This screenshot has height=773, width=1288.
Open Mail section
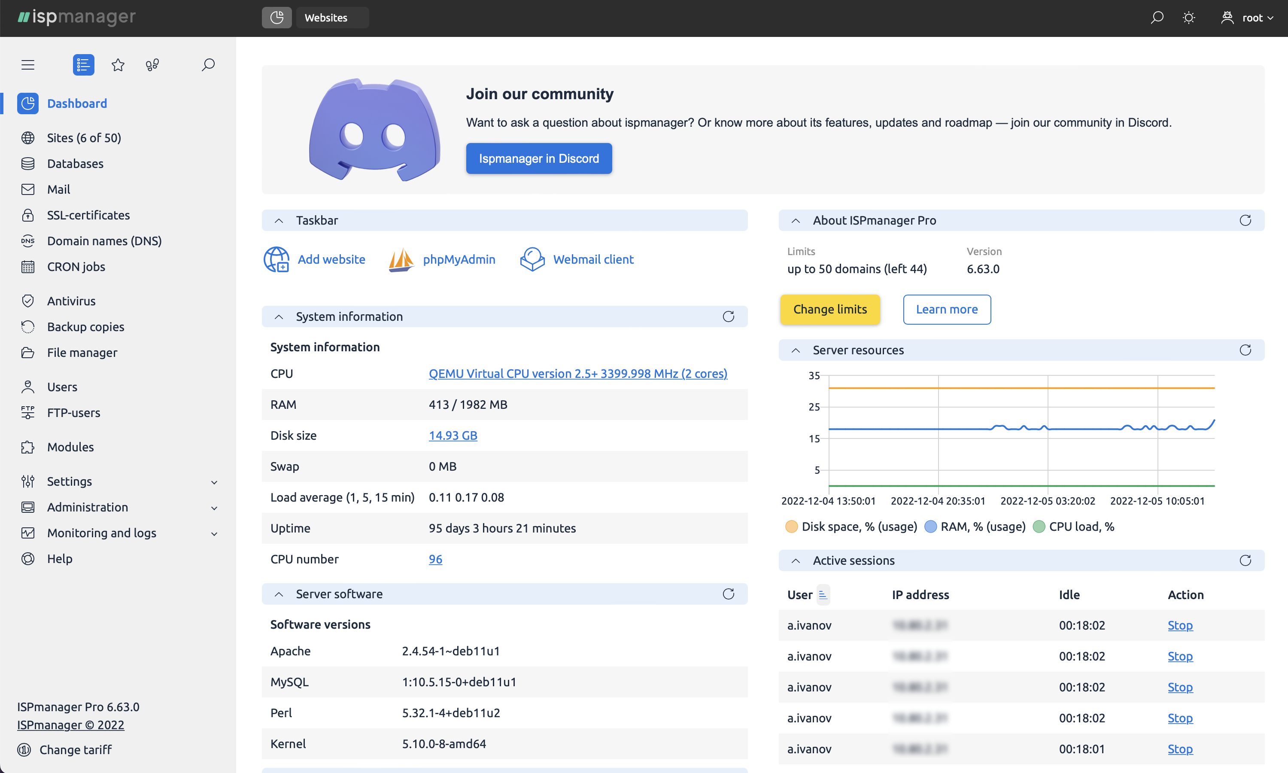point(58,189)
